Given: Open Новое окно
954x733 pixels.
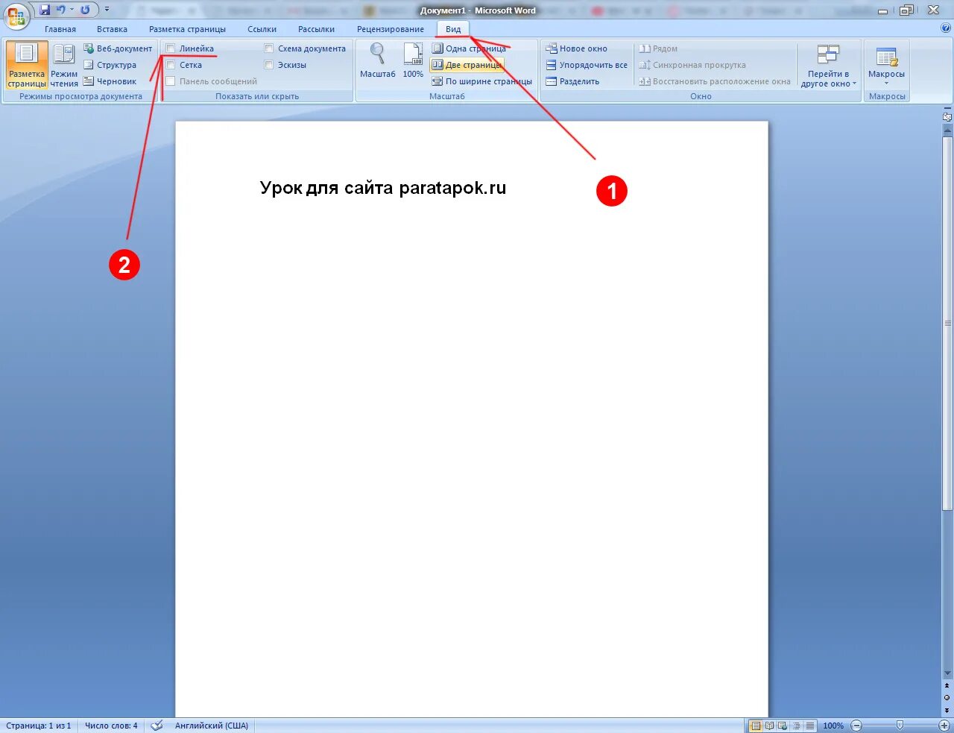Looking at the screenshot, I should click(x=577, y=48).
